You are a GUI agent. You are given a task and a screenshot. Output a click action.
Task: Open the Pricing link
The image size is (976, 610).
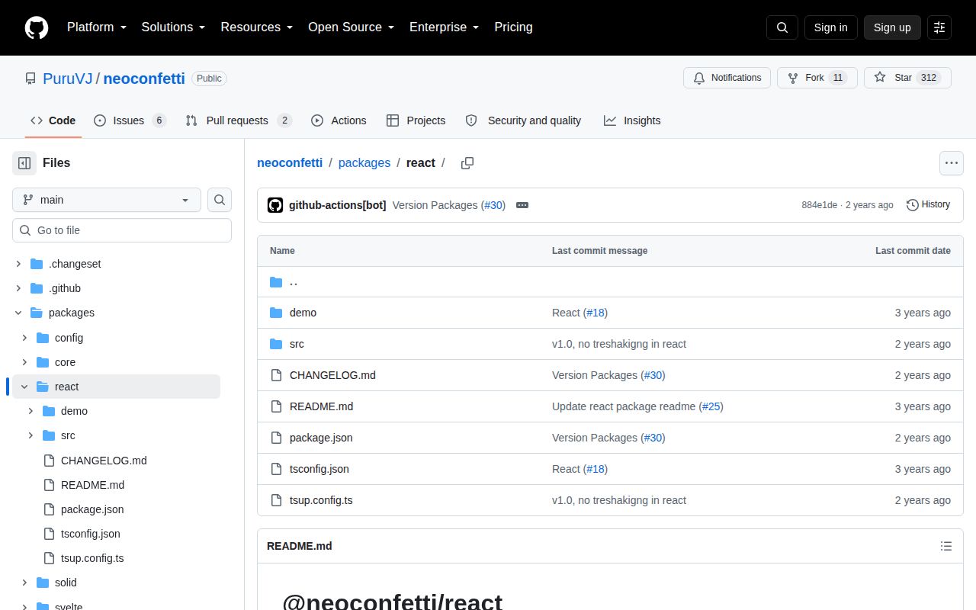(x=513, y=27)
